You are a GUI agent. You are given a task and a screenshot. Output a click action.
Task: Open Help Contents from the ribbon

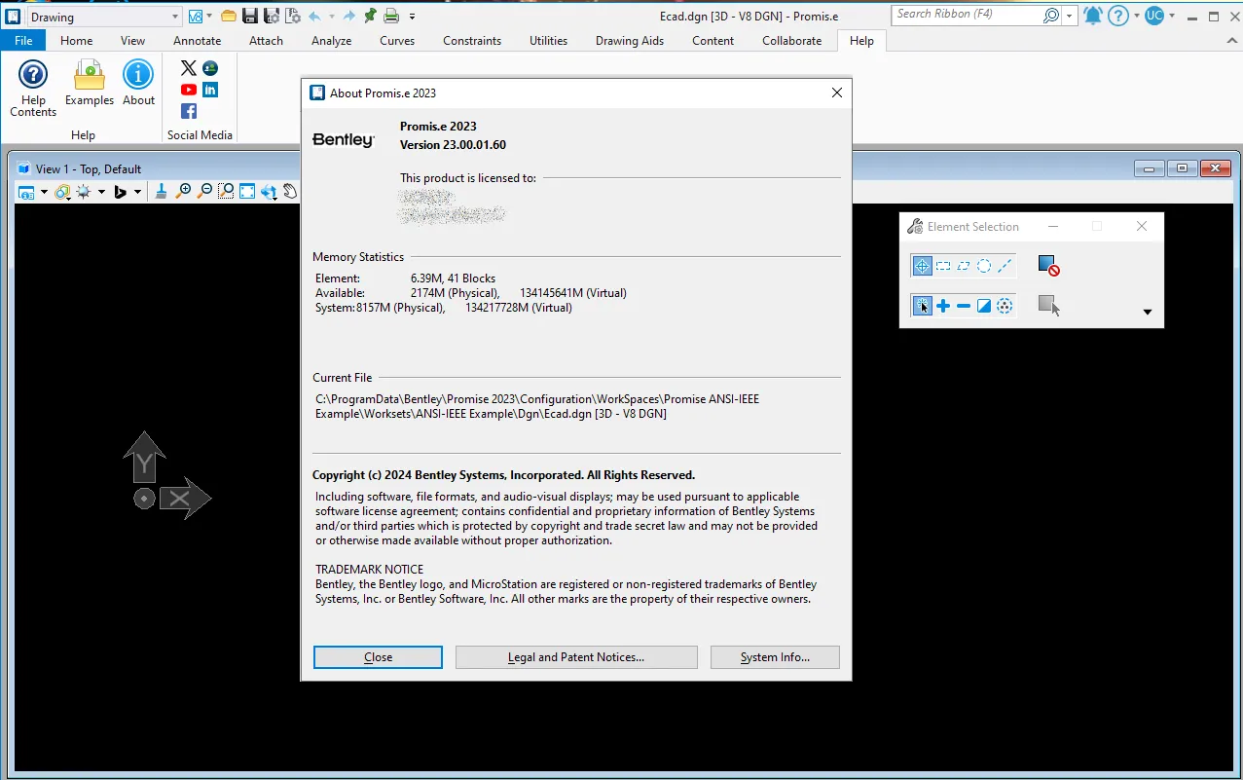coord(33,88)
